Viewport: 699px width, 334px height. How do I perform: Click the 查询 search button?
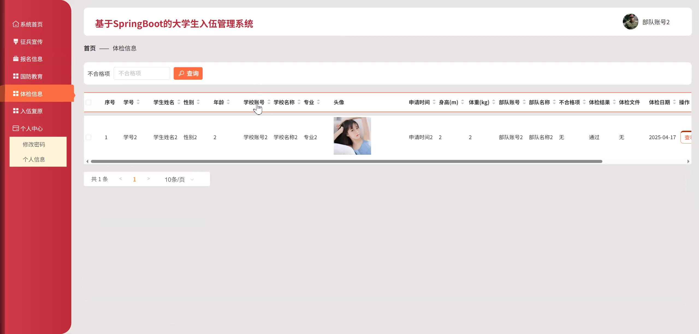click(188, 73)
